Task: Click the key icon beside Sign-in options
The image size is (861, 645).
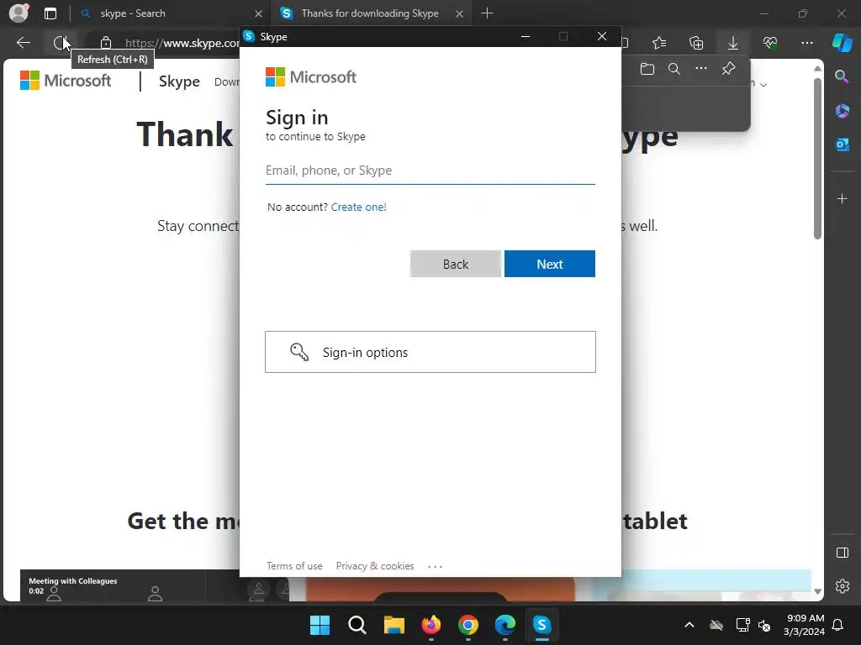Action: pyautogui.click(x=299, y=352)
